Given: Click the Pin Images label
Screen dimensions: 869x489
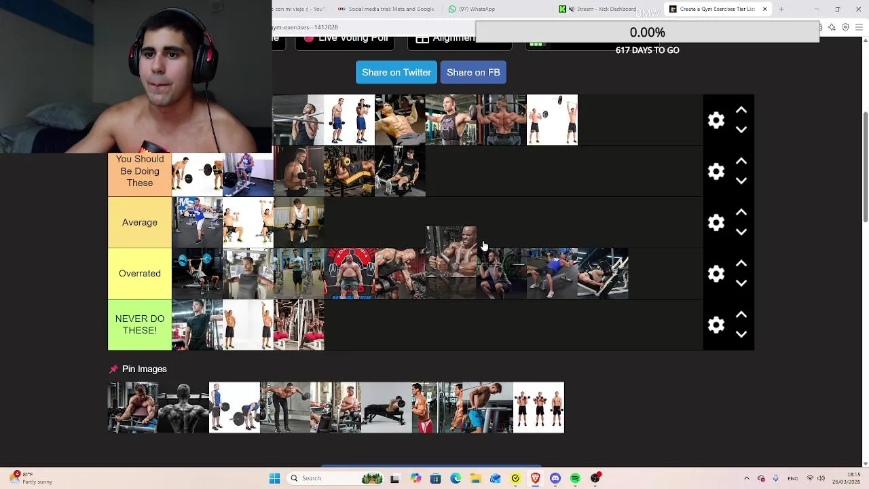Looking at the screenshot, I should pos(138,369).
